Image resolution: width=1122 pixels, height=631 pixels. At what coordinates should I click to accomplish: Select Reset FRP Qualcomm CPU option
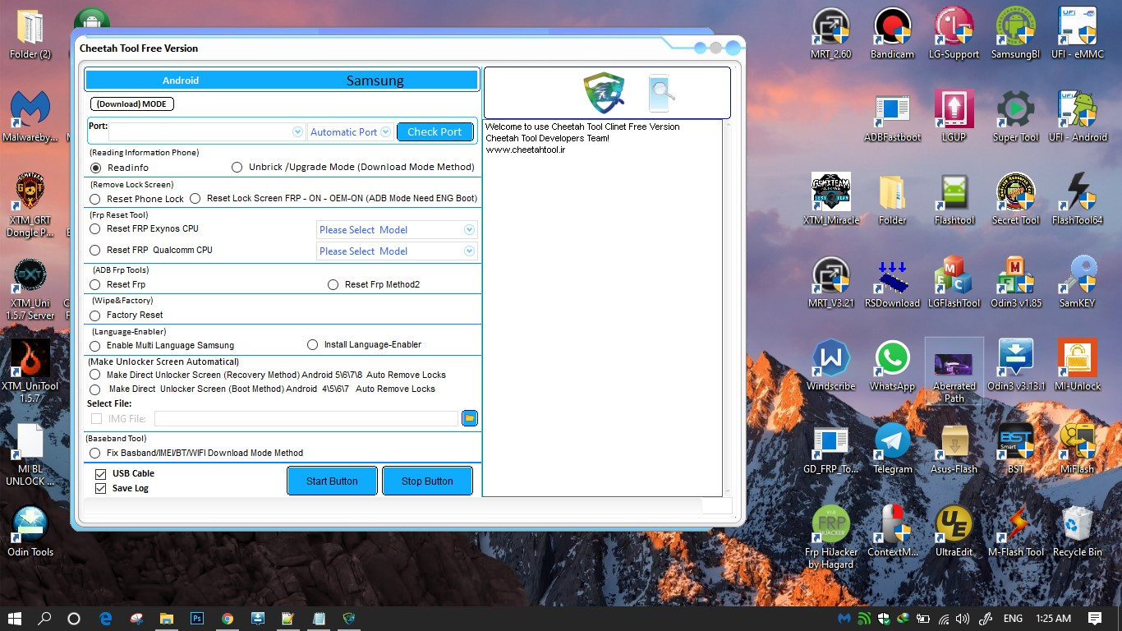[95, 251]
